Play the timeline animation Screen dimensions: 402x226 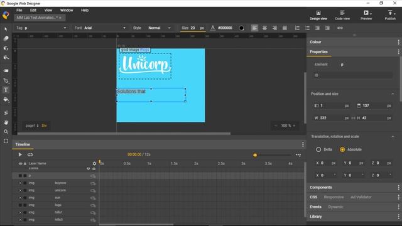[x=20, y=154]
